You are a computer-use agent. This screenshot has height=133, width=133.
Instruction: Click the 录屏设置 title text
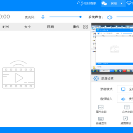point(107,79)
